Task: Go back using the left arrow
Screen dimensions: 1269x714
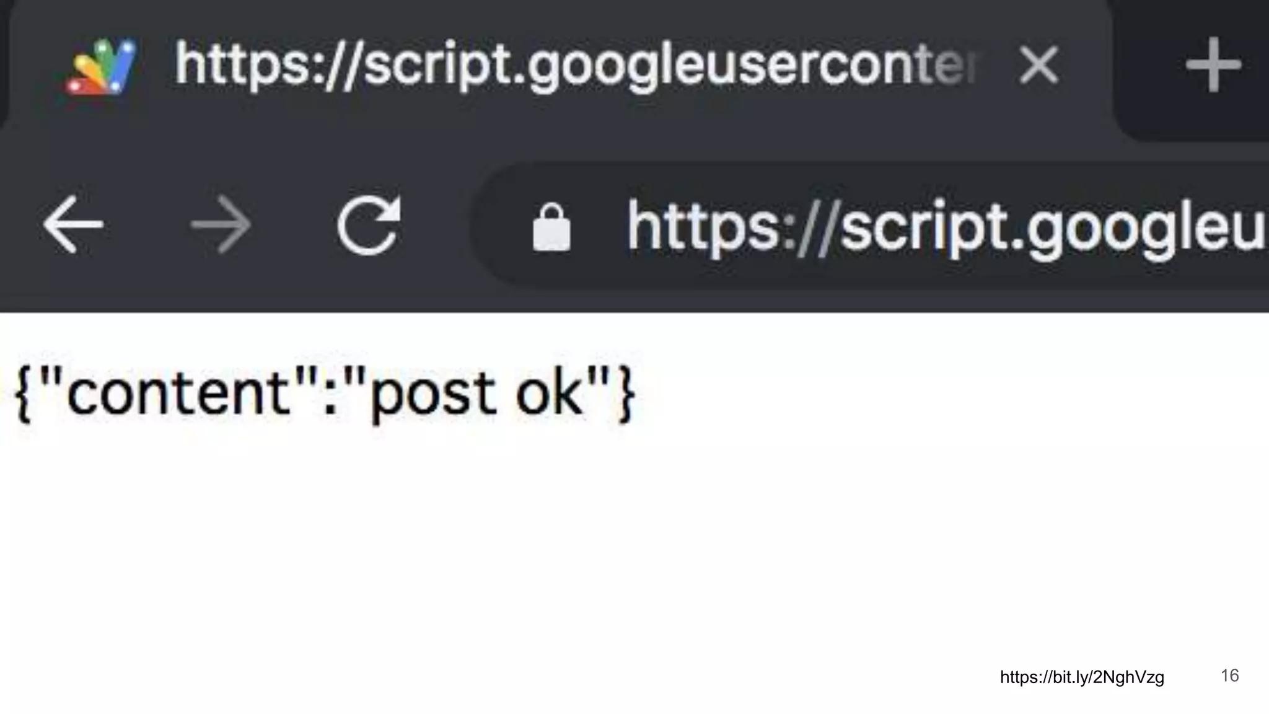Action: point(73,225)
